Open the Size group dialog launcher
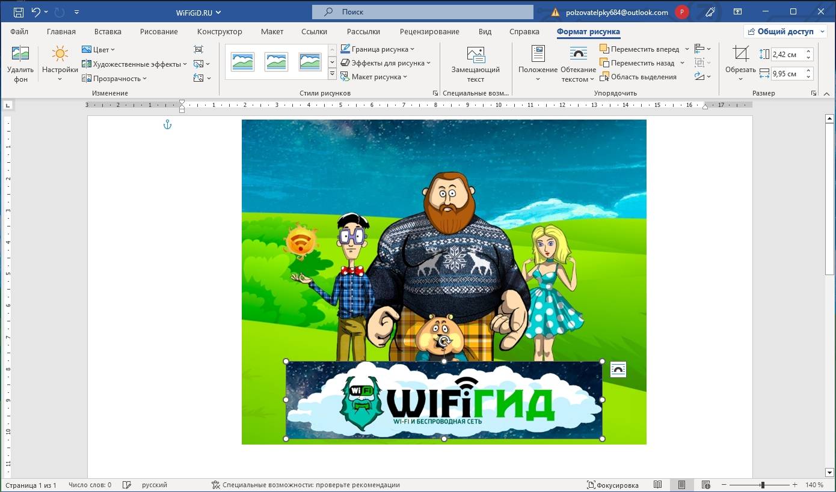 (x=814, y=93)
